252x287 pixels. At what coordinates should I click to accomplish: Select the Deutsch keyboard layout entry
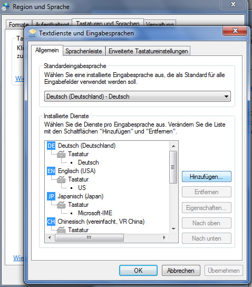(x=89, y=162)
